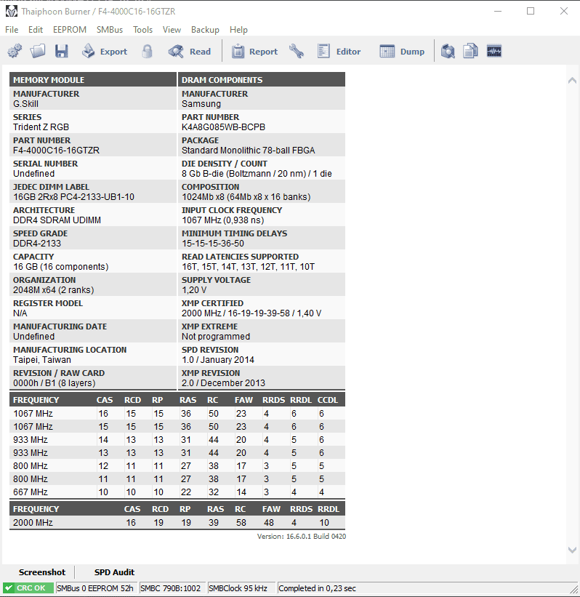
Task: Minimize the Thaiphoon Burner window
Action: coord(498,12)
